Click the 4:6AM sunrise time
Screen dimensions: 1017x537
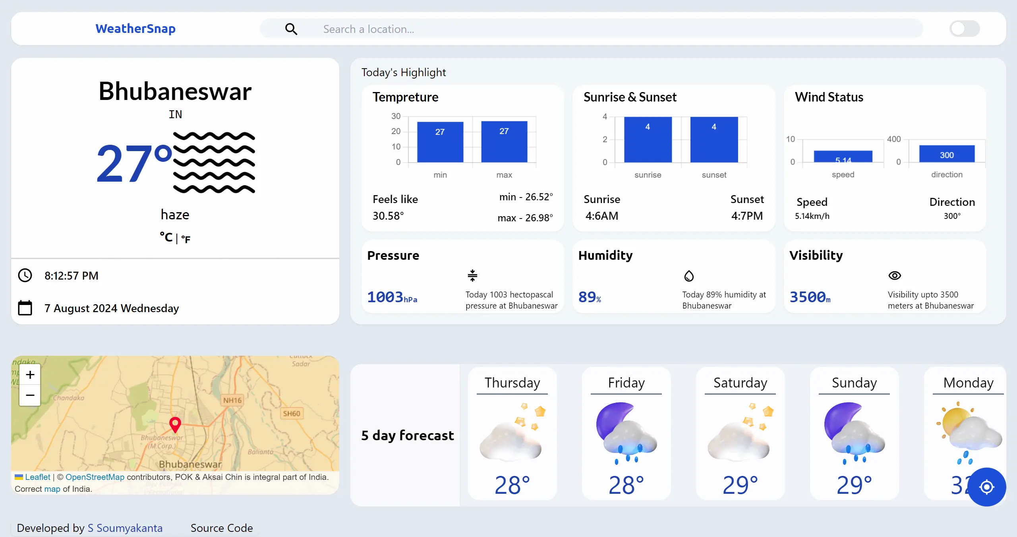(602, 216)
